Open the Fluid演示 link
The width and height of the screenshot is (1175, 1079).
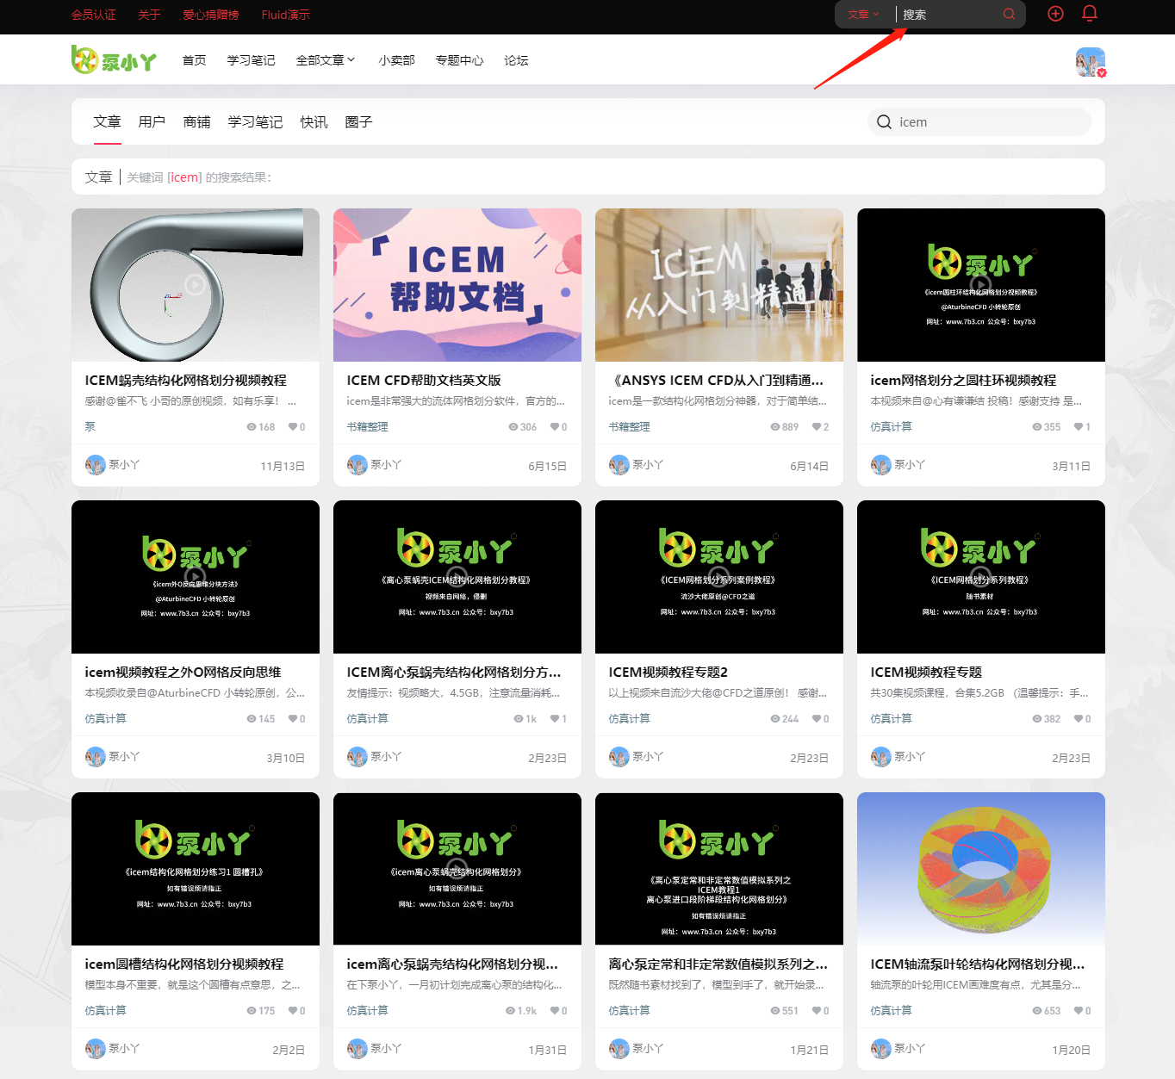point(285,15)
